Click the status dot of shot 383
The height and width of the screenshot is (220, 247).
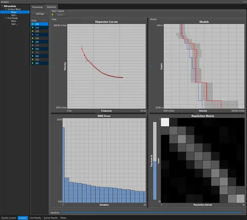pos(33,63)
